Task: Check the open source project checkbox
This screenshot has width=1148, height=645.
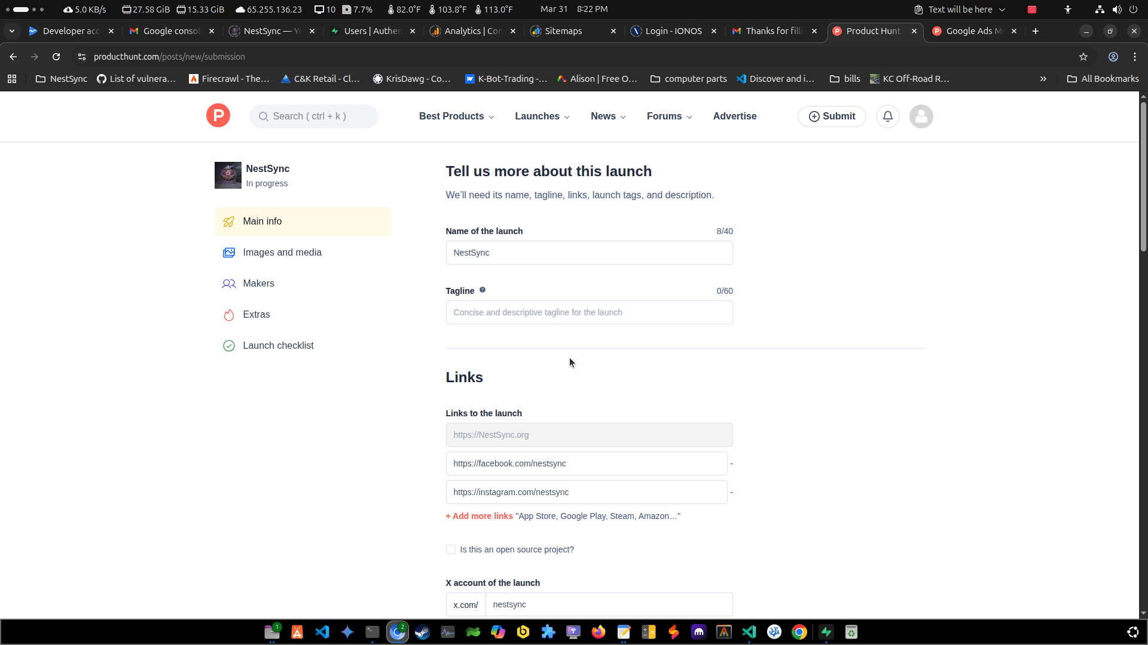Action: 451,549
